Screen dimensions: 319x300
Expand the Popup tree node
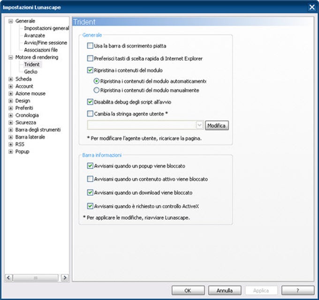(x=11, y=152)
